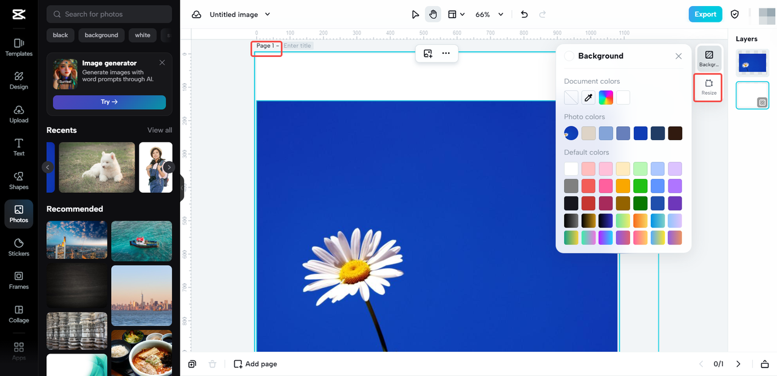Viewport: 777px width, 376px height.
Task: Click the Enter title page field
Action: (298, 46)
